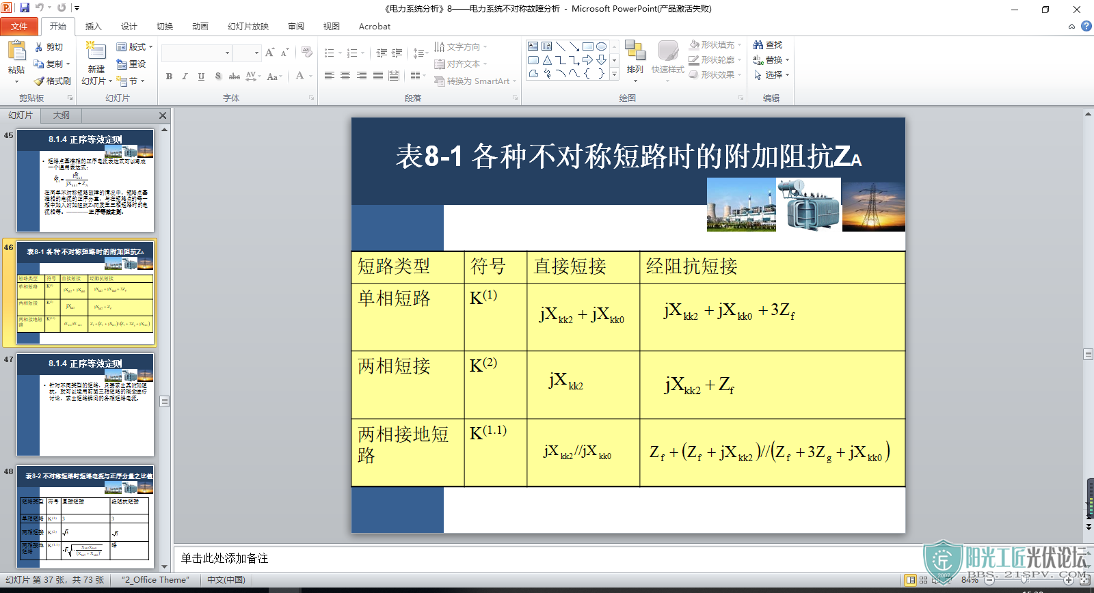The height and width of the screenshot is (593, 1094).
Task: Justify the paragraph text
Action: (x=378, y=76)
